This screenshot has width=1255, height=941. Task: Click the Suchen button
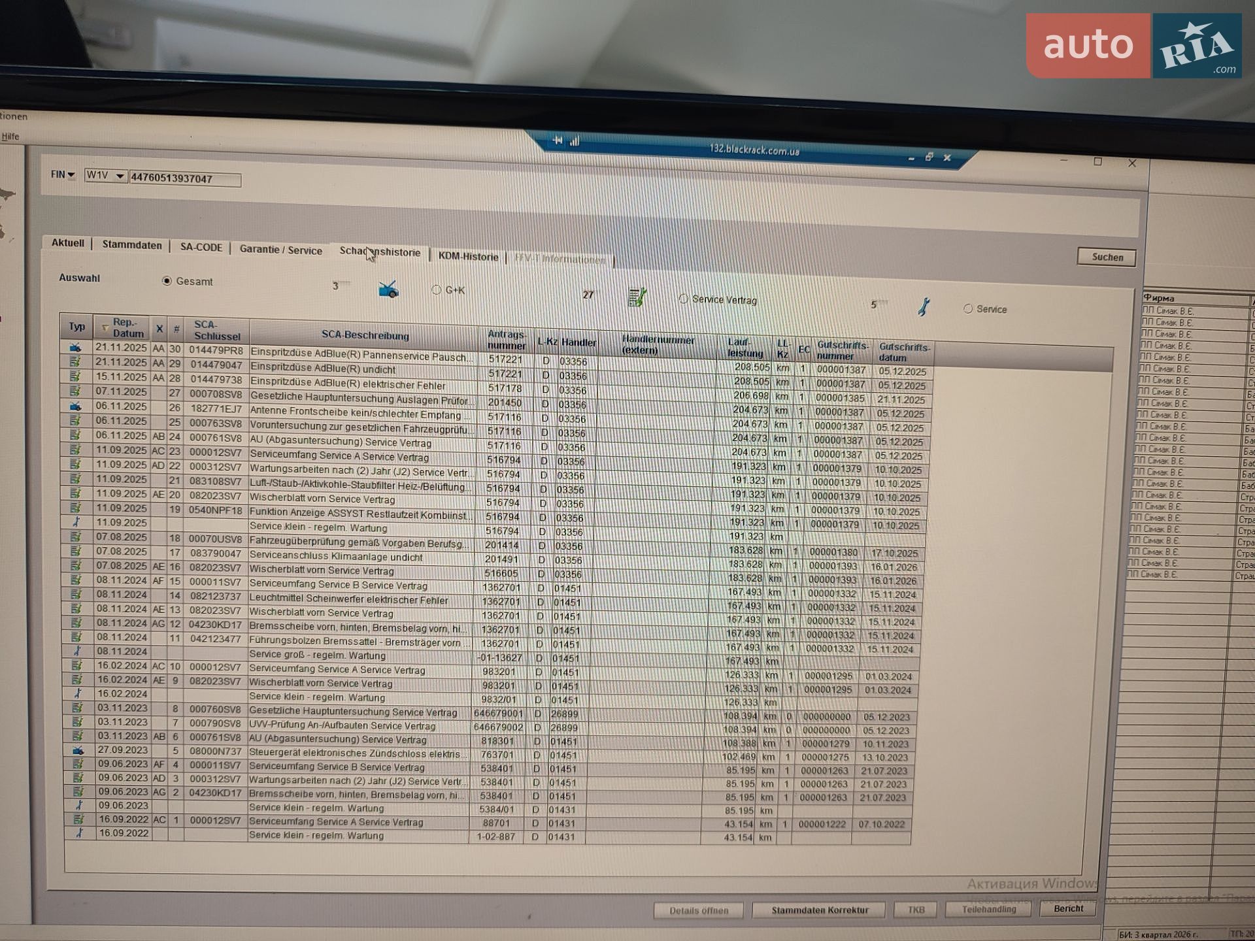(1107, 257)
